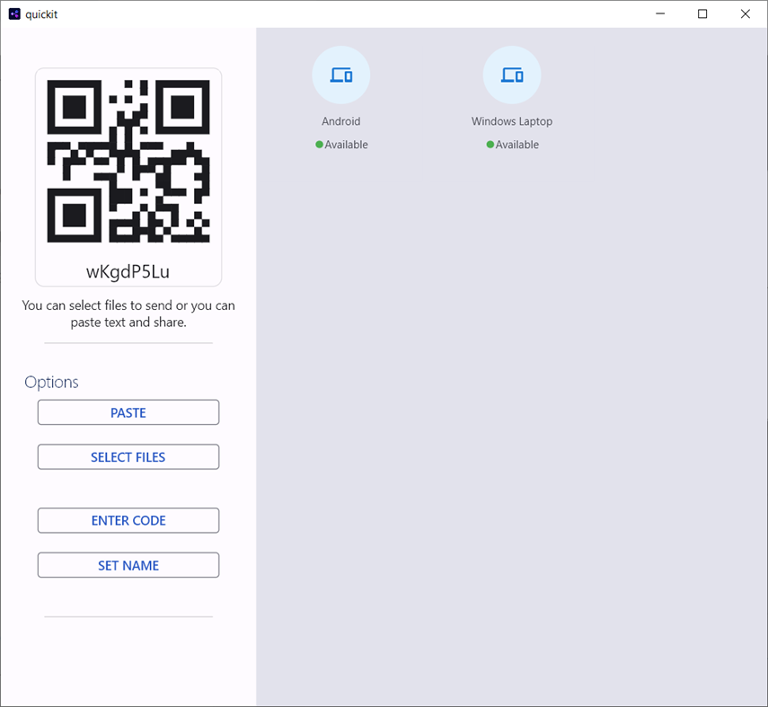768x707 pixels.
Task: Click the QR code image
Action: (128, 162)
